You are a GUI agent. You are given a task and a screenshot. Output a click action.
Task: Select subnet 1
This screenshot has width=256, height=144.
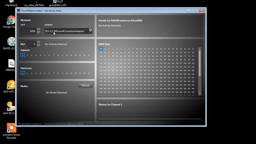[x=27, y=55]
